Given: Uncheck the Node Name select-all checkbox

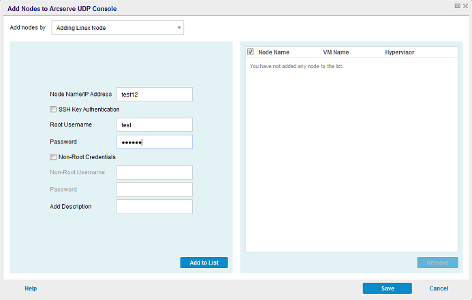Looking at the screenshot, I should point(251,52).
